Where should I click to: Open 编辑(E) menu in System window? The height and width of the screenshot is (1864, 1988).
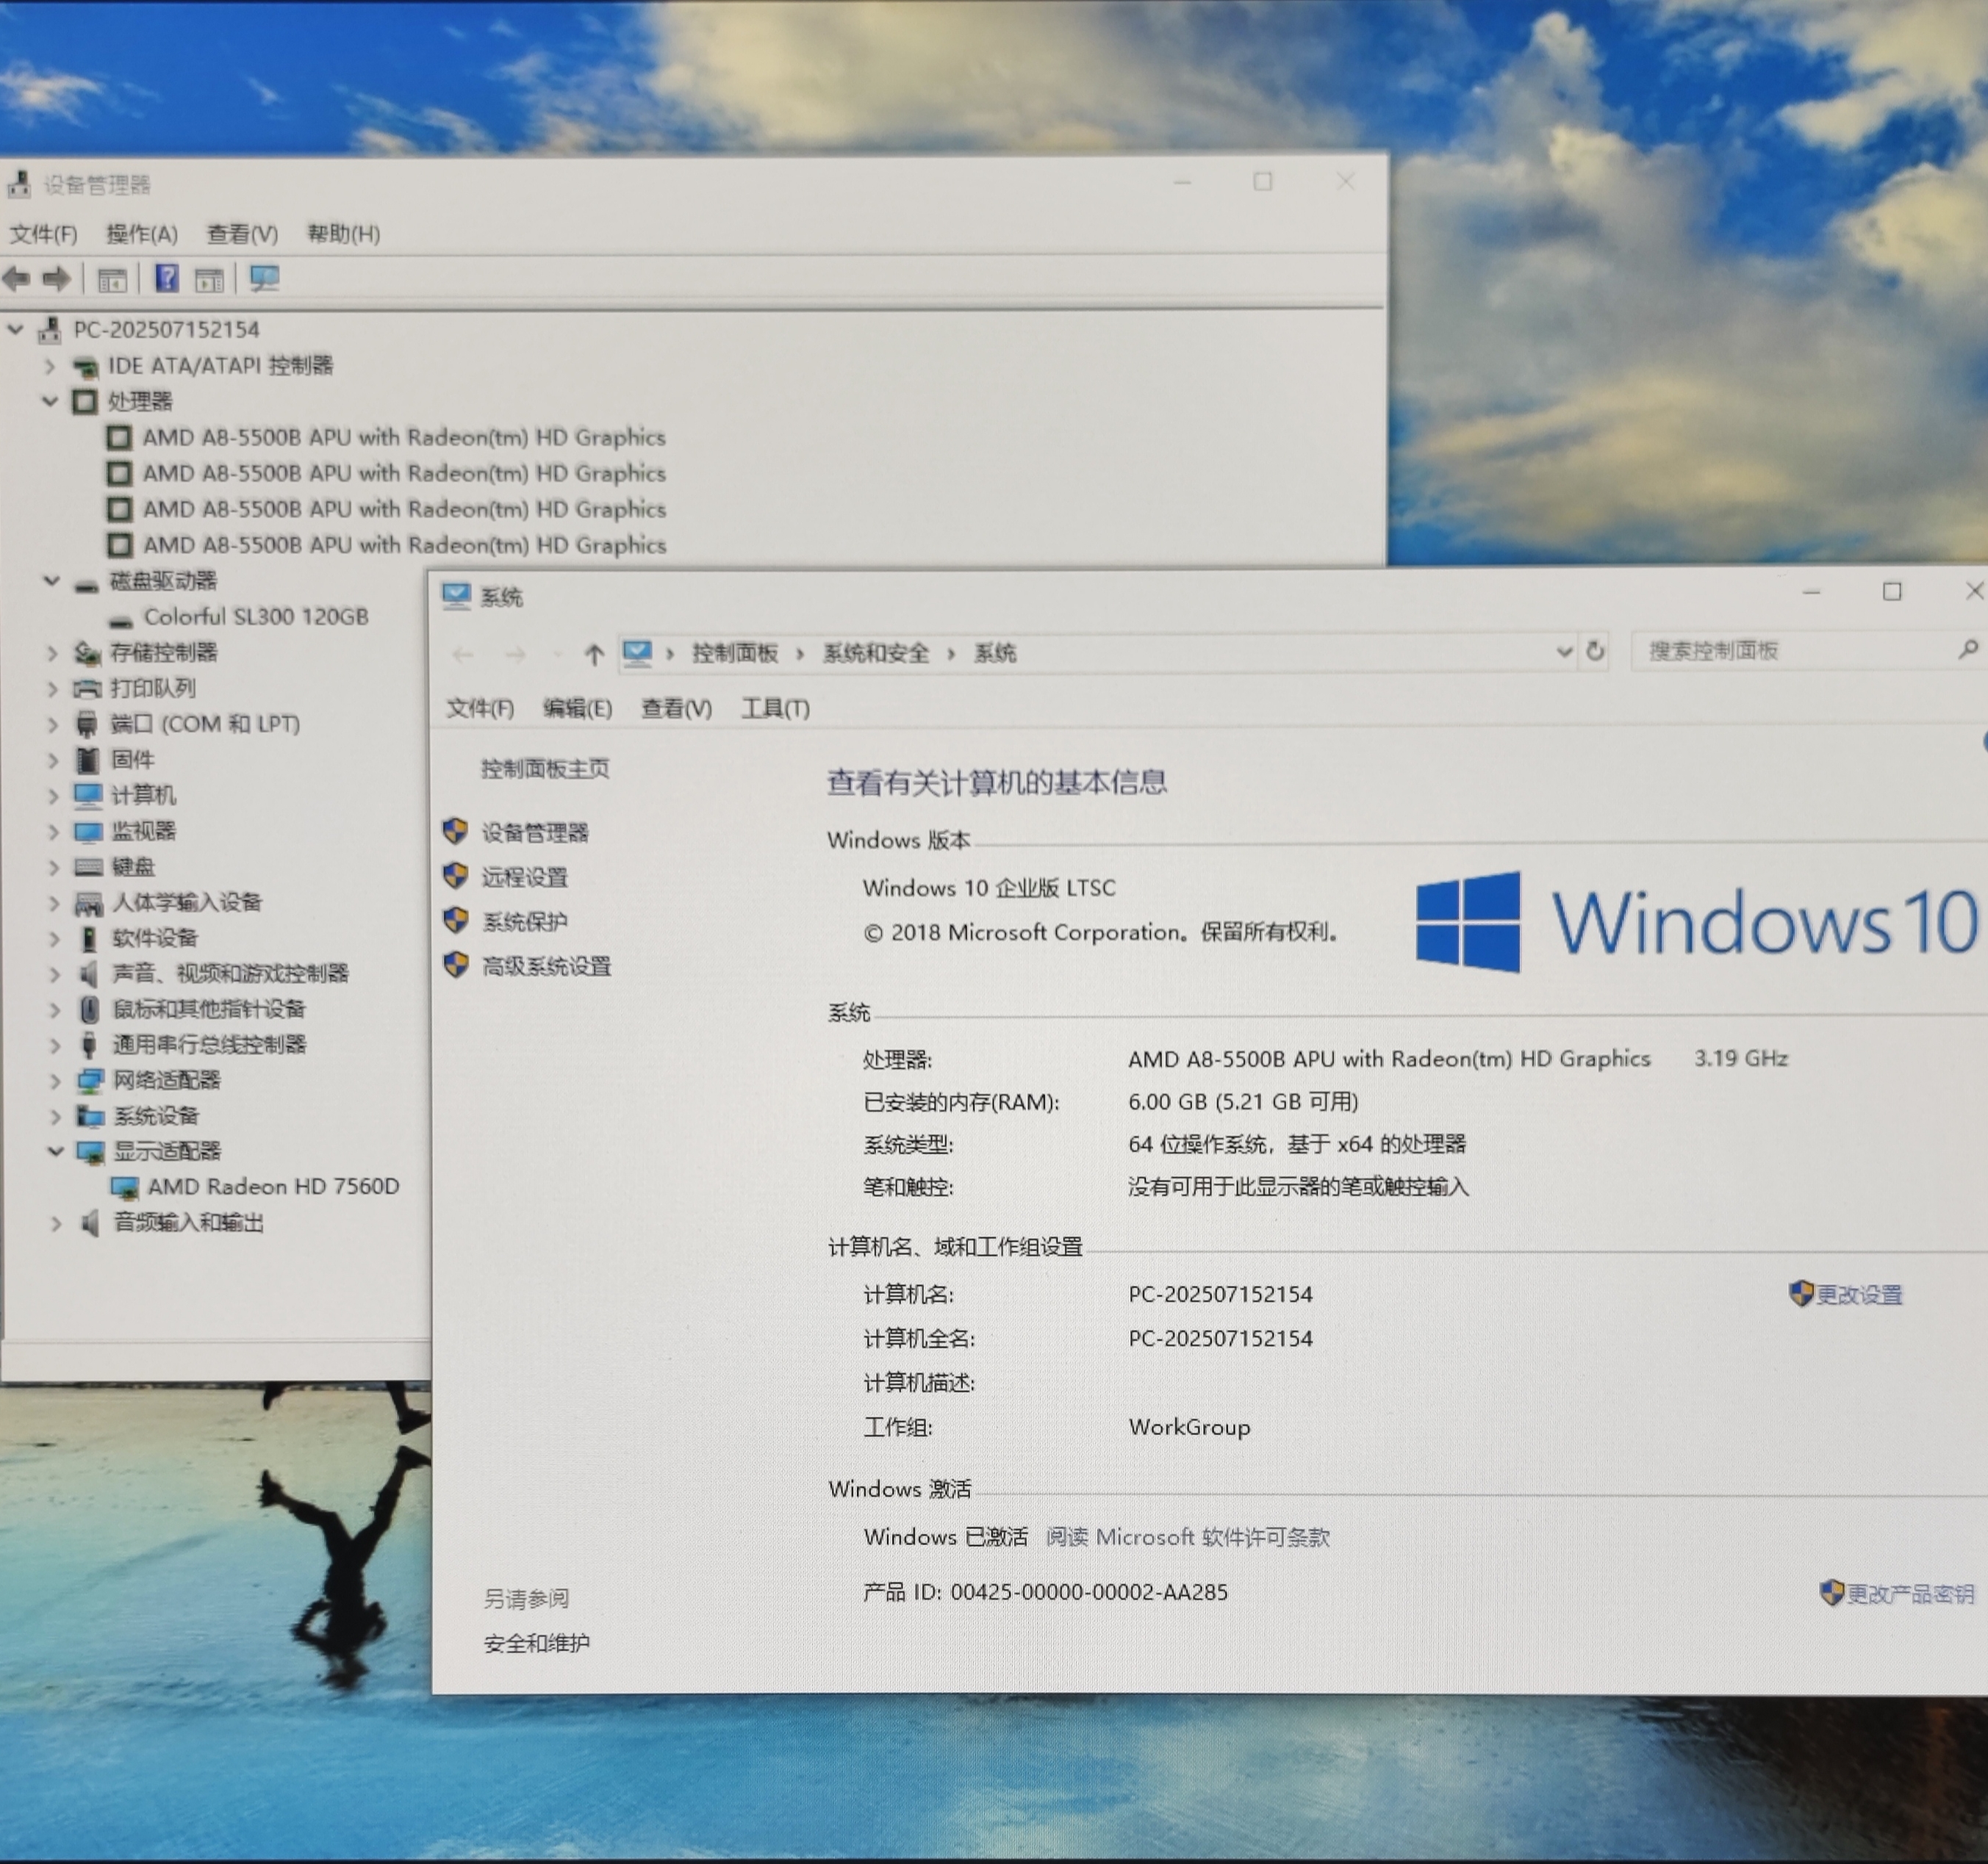click(x=577, y=708)
